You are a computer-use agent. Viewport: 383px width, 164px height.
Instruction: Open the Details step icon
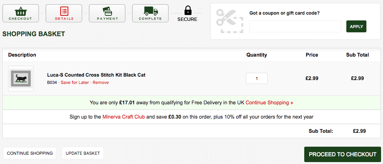point(64,13)
